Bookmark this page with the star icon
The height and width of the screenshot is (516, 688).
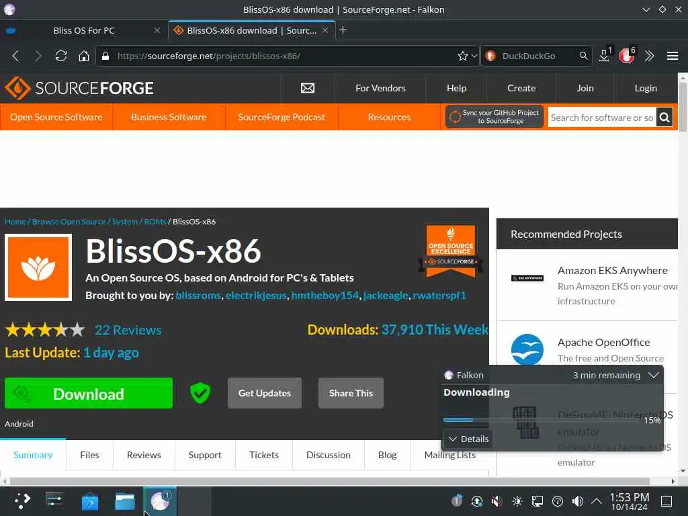(462, 56)
